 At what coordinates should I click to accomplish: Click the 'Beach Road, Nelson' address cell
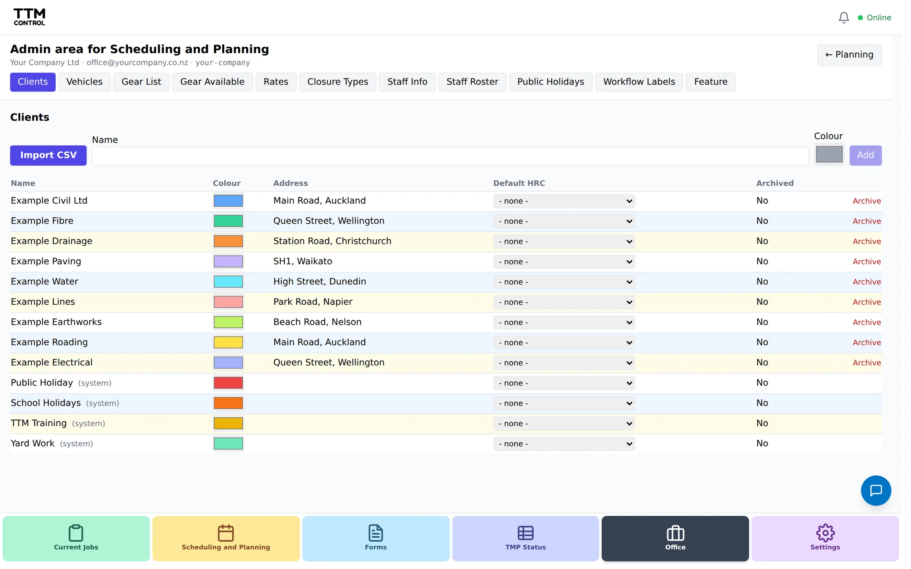point(317,322)
